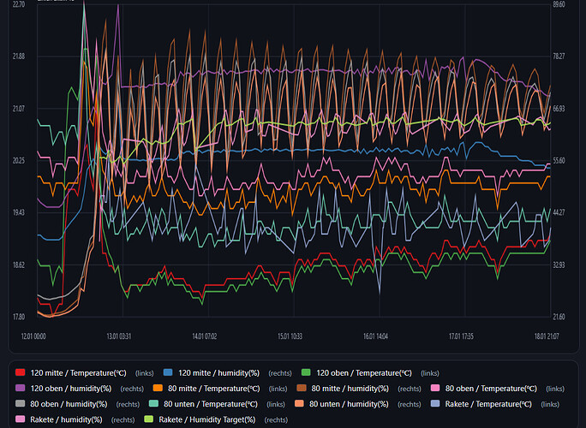The image size is (586, 428).
Task: Toggle the 80 unten / humidity(%) legend entry
Action: tap(356, 404)
